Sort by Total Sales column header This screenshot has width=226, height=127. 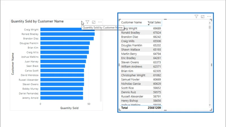(154, 23)
